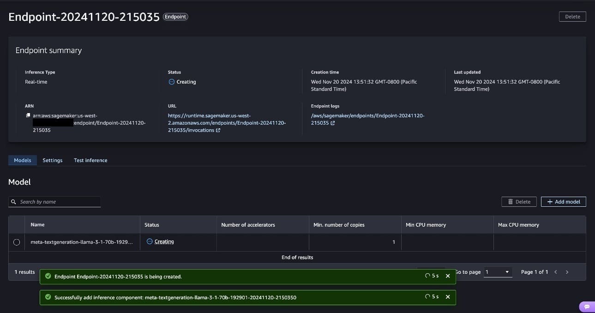
Task: Go to previous page using left chevron
Action: click(x=555, y=272)
